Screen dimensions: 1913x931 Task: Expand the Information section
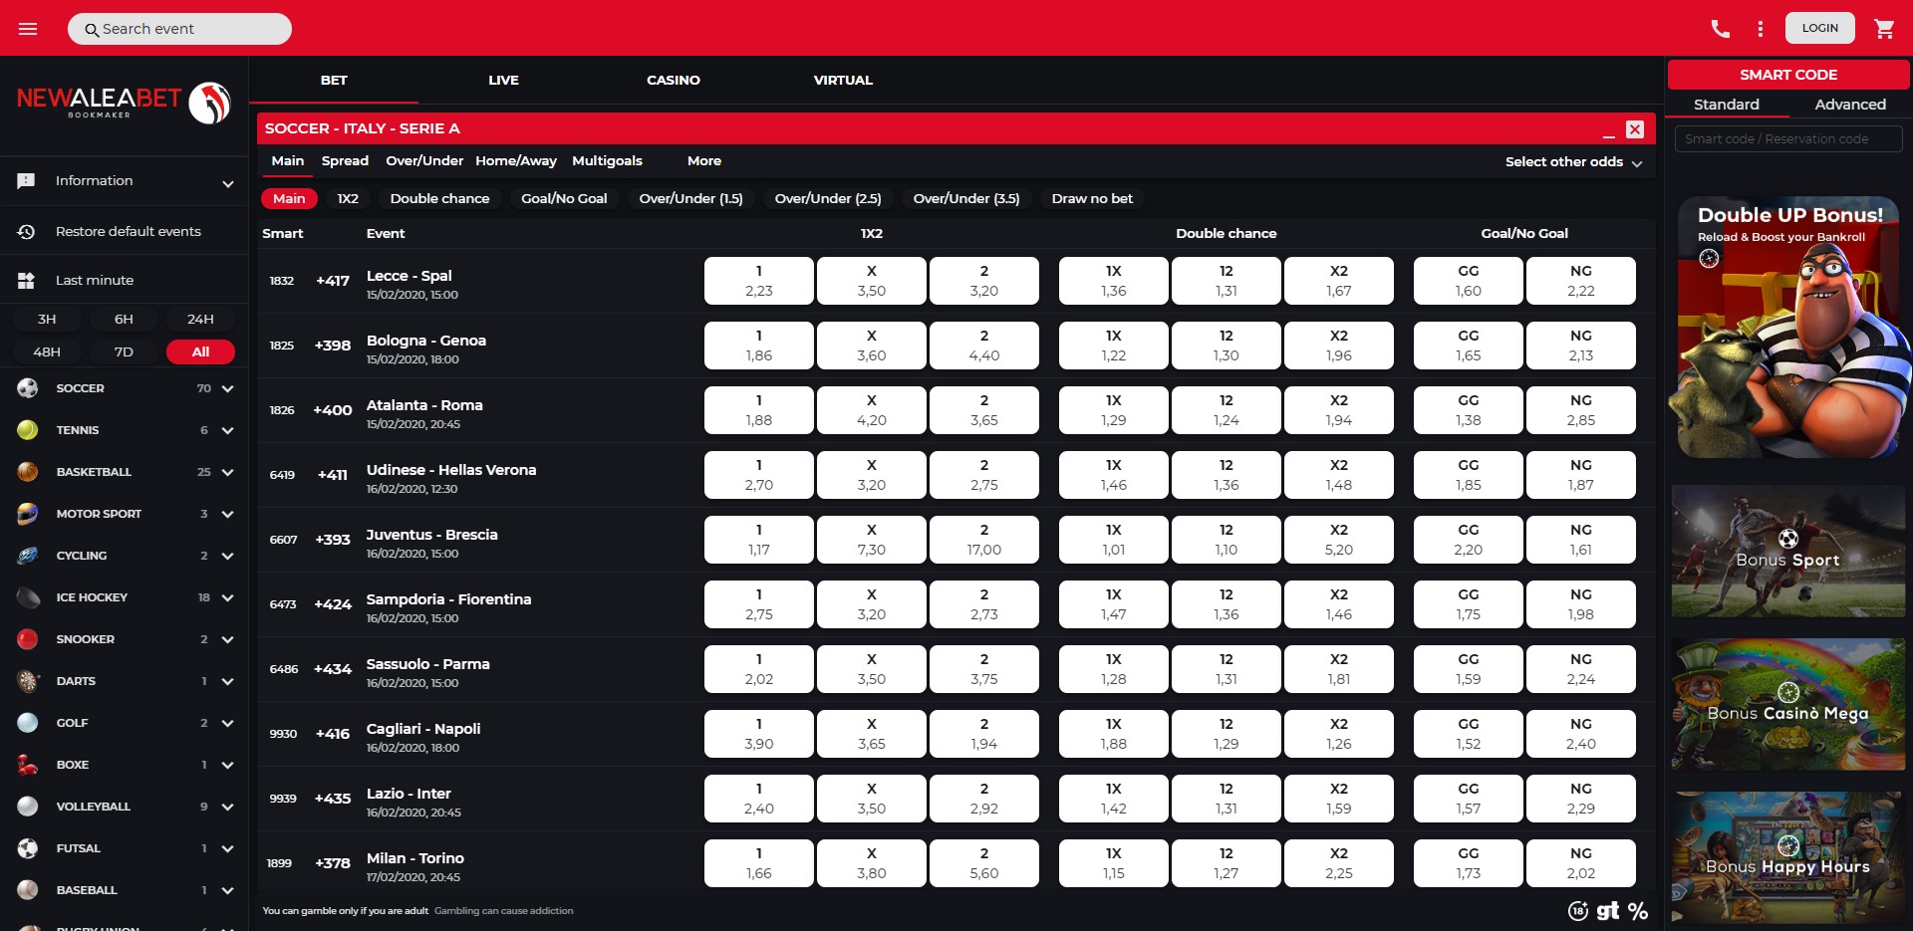[x=228, y=183]
